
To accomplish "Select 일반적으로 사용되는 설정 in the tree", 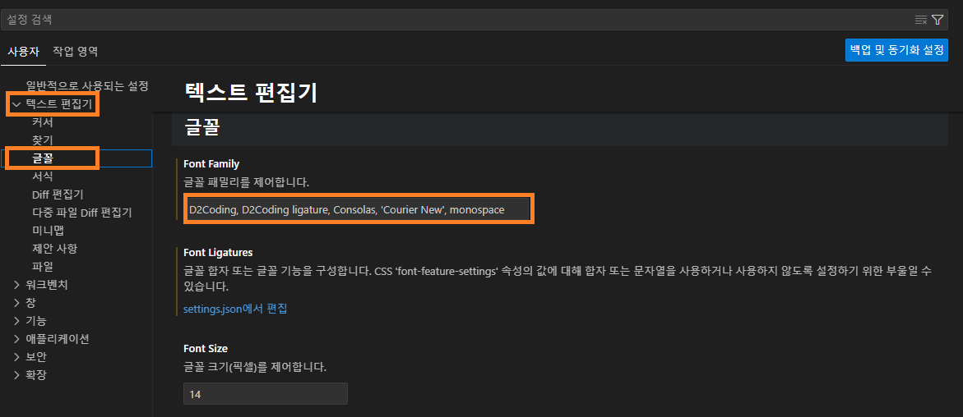I will point(87,86).
